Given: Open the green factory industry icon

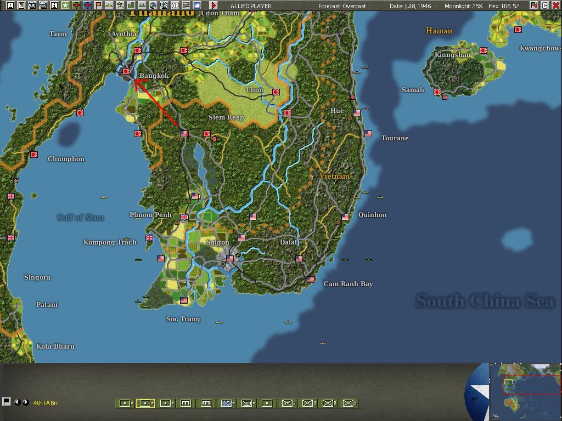Looking at the screenshot, I should (131, 5).
